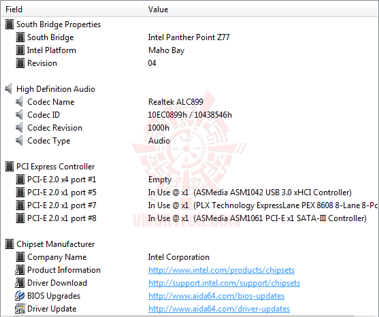The height and width of the screenshot is (317, 379).
Task: Click the chip icon for PCI-E port #1
Action: click(x=20, y=180)
